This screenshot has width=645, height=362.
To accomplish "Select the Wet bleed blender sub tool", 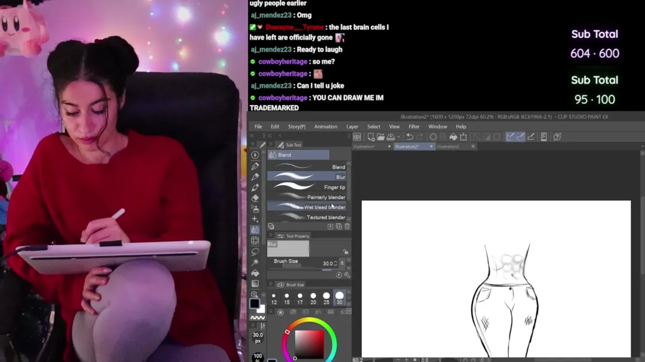I will pos(306,207).
